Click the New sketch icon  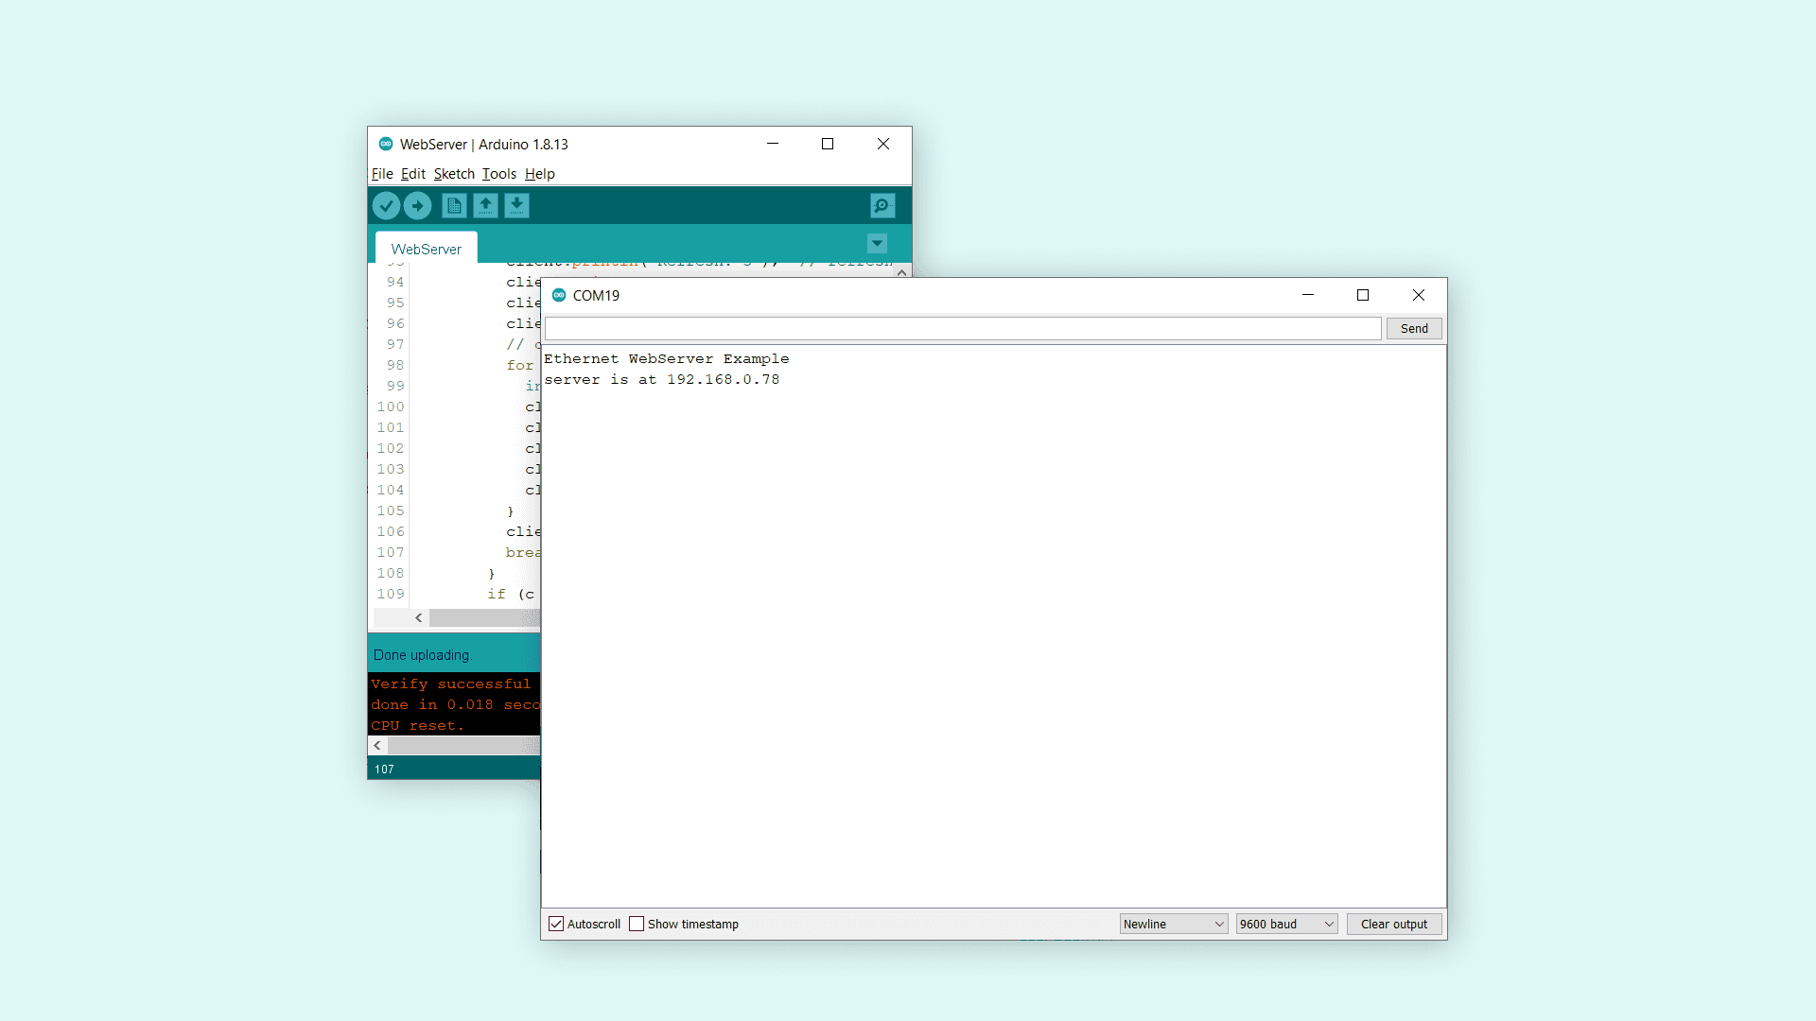[454, 205]
